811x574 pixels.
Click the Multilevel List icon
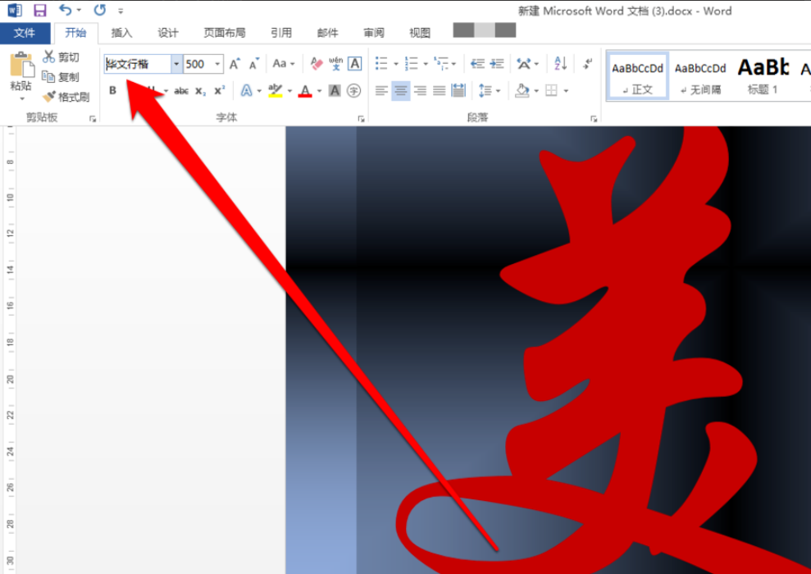pyautogui.click(x=441, y=64)
